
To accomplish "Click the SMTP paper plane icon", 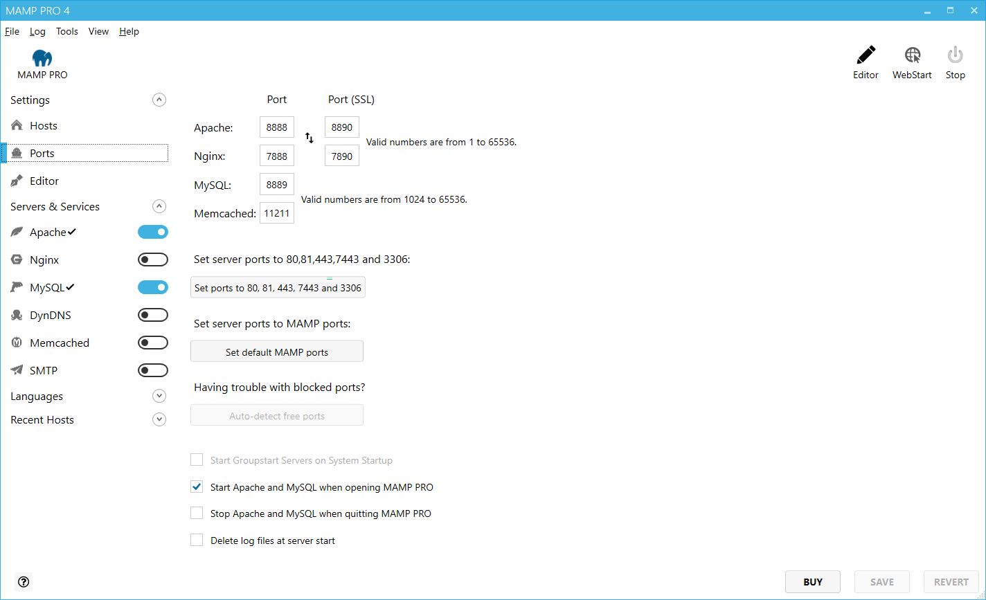I will tap(17, 370).
